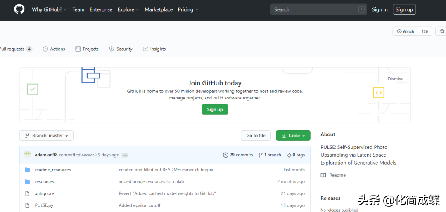
Task: Click the '9 days ago' commit time text
Action: (108, 155)
